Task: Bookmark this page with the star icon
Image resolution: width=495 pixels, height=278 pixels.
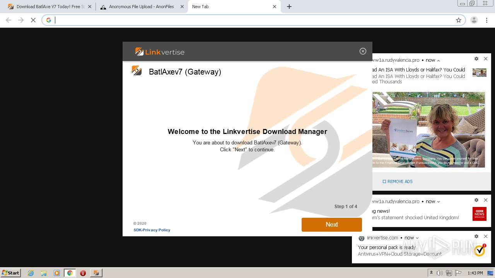Action: click(x=459, y=20)
